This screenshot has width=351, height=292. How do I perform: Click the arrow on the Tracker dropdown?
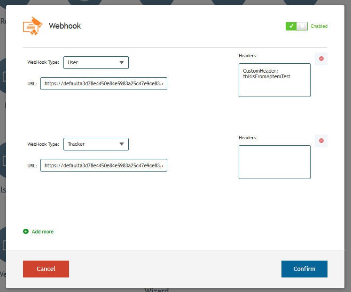tap(122, 144)
